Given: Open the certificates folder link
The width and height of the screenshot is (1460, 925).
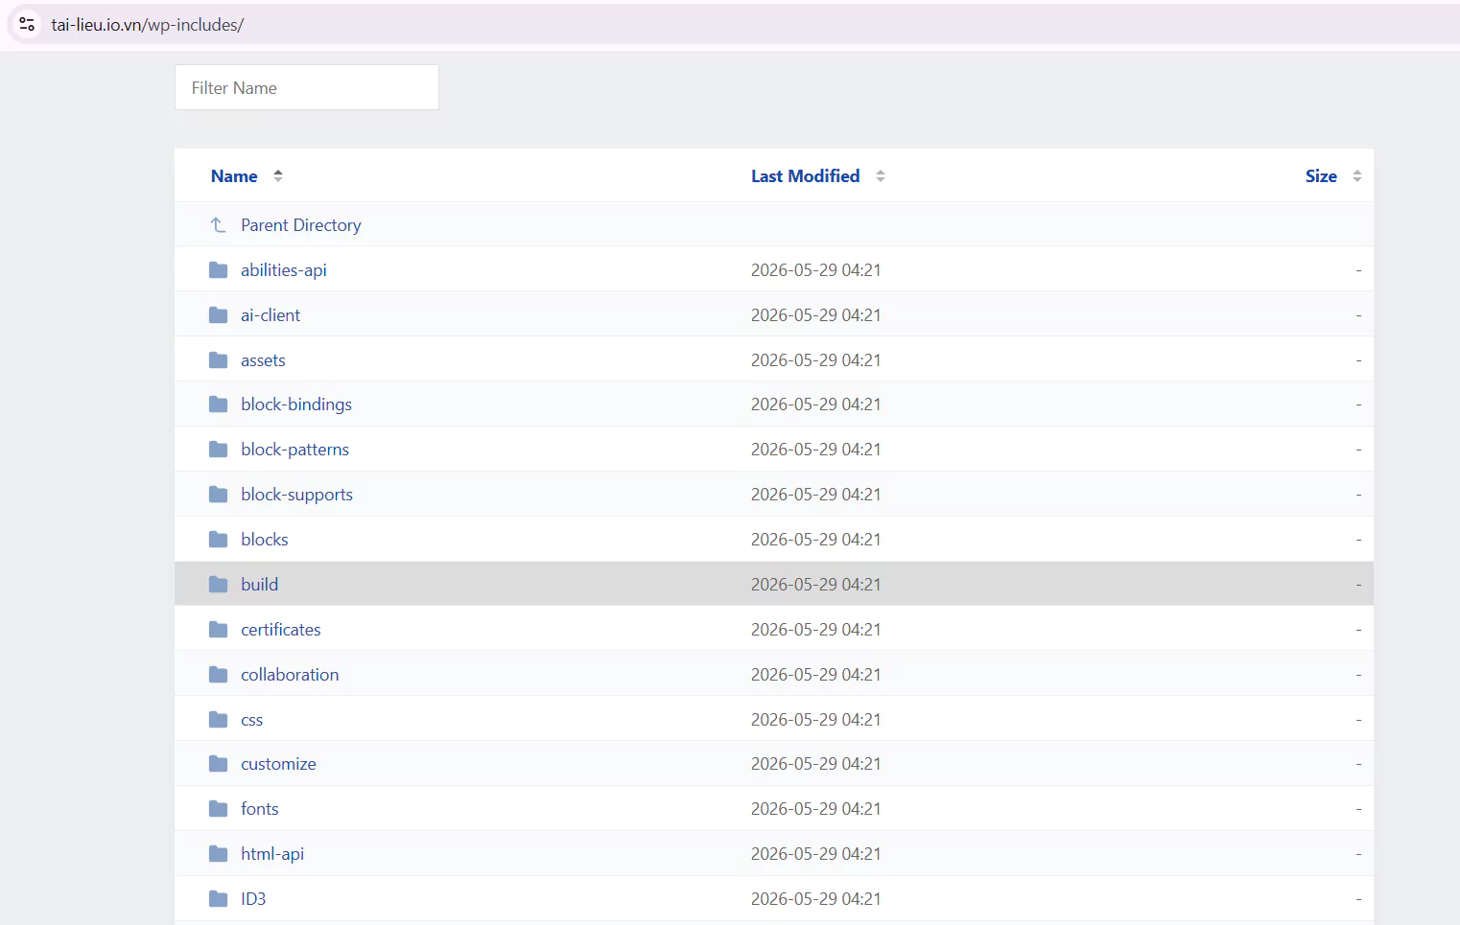Looking at the screenshot, I should coord(281,630).
